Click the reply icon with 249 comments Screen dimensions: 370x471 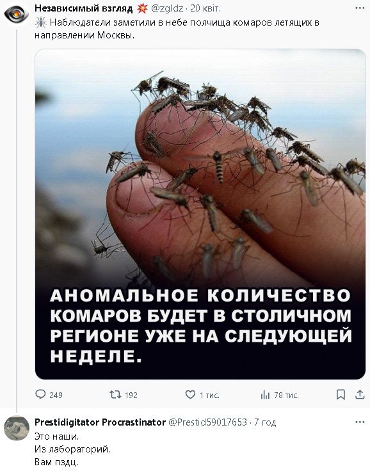tap(40, 394)
